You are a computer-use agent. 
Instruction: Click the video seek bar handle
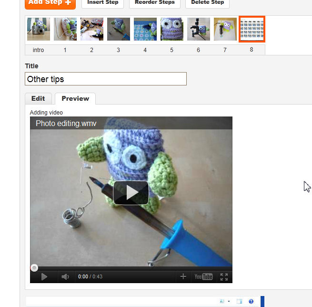click(34, 268)
